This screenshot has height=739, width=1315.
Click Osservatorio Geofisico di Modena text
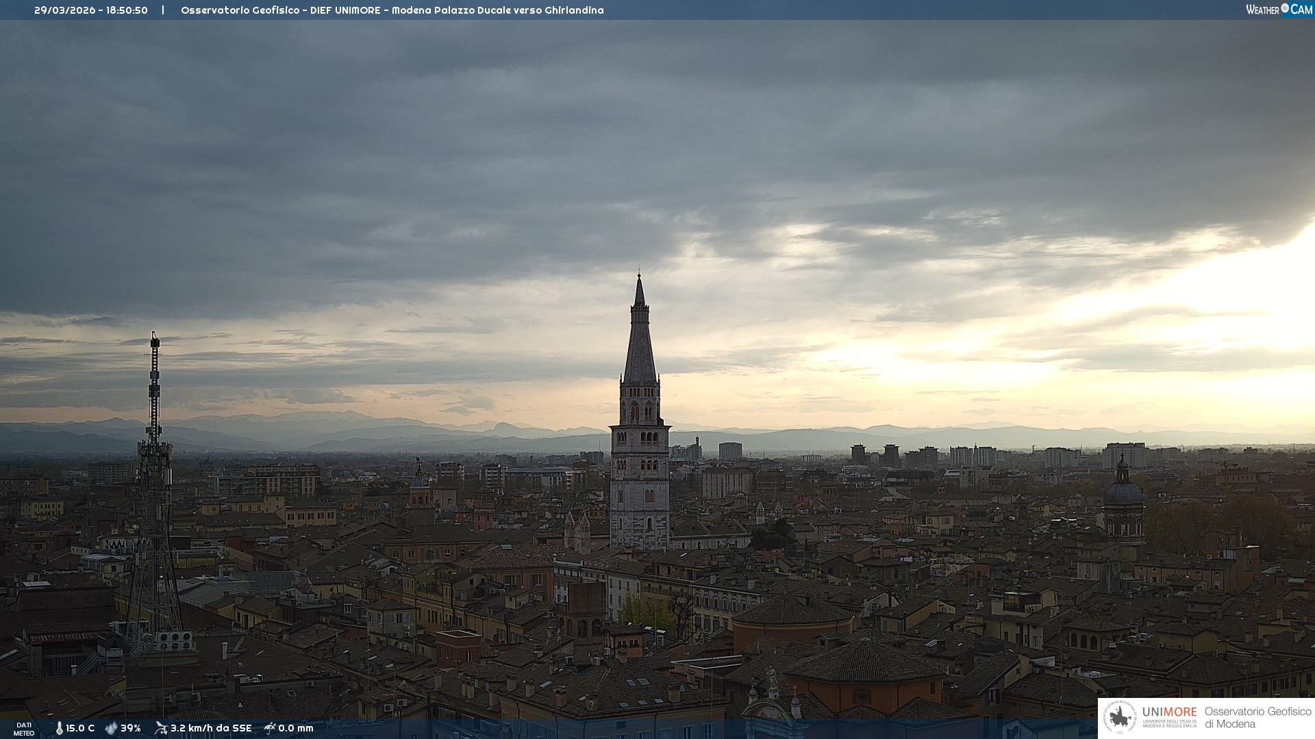pyautogui.click(x=1257, y=717)
